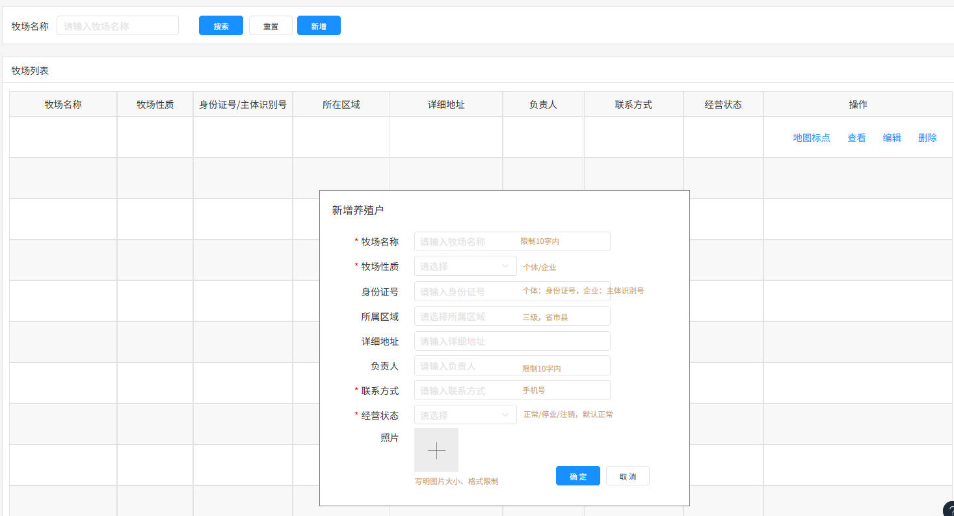Viewport: 954px width, 516px height.
Task: Focus the 牧场名称 search field at top
Action: coord(118,25)
